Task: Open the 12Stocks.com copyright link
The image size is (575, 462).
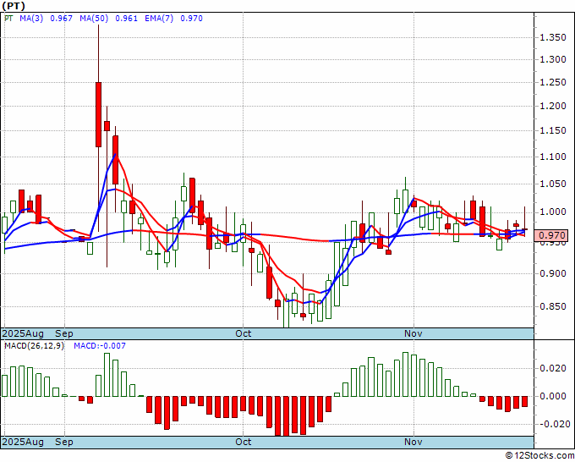Action: (539, 456)
